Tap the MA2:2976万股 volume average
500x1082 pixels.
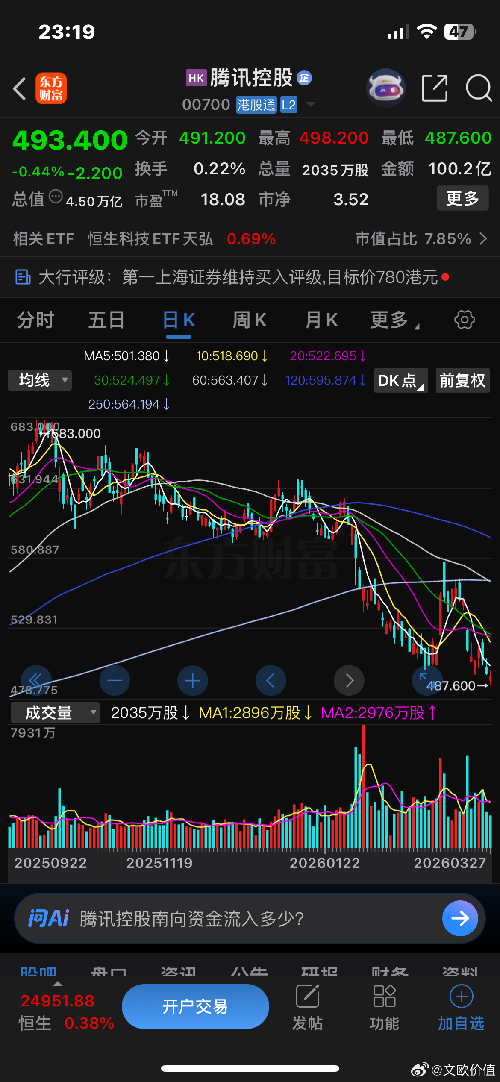(379, 712)
